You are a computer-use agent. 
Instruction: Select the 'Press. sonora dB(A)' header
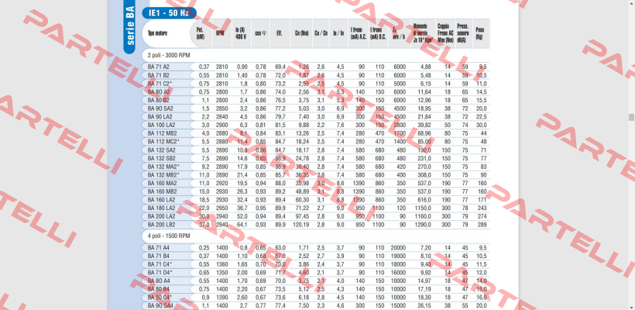click(464, 33)
